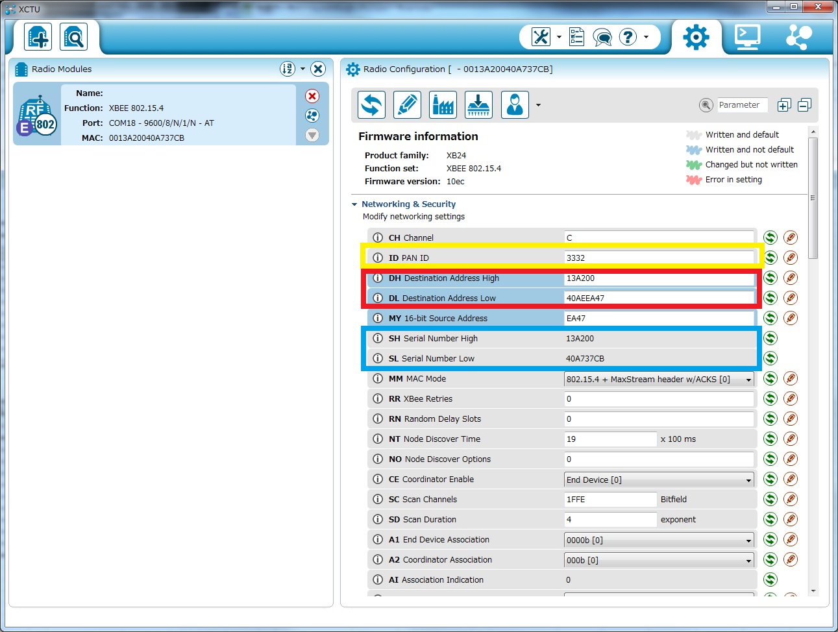
Task: Write the NT Node Discover Time parameter
Action: click(791, 439)
